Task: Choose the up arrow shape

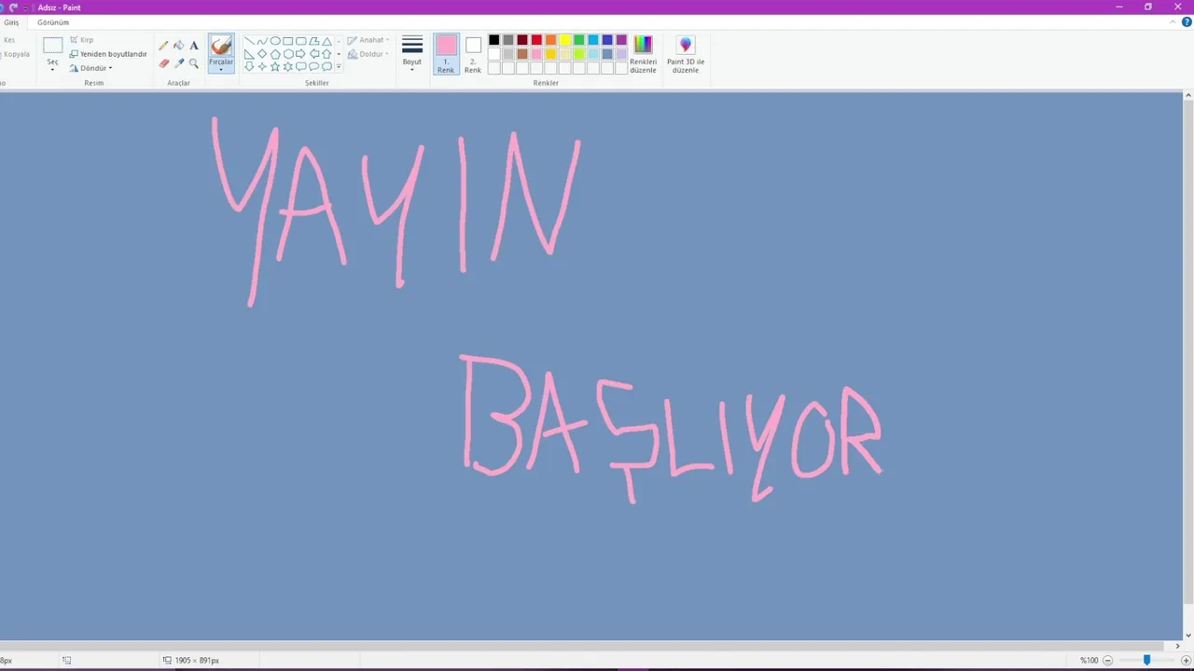Action: (326, 54)
